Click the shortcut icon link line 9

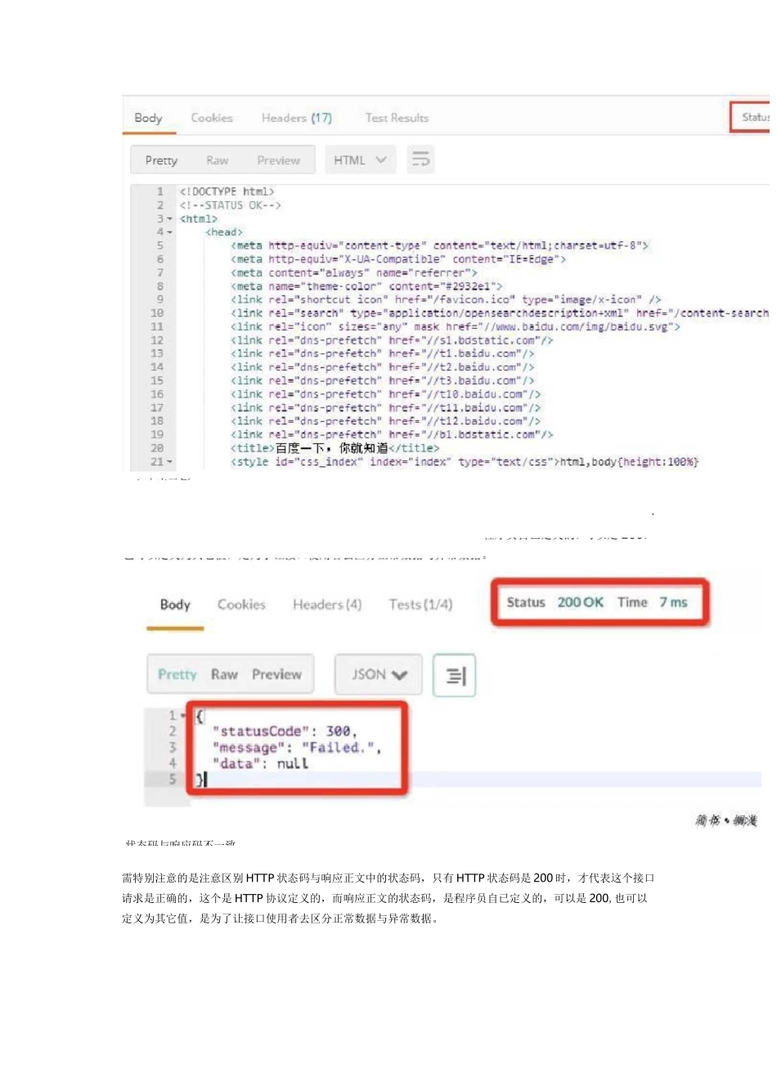446,299
